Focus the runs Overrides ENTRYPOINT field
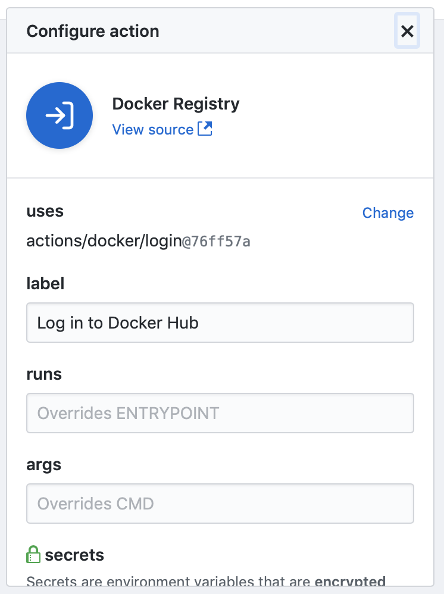The width and height of the screenshot is (444, 594). point(220,413)
